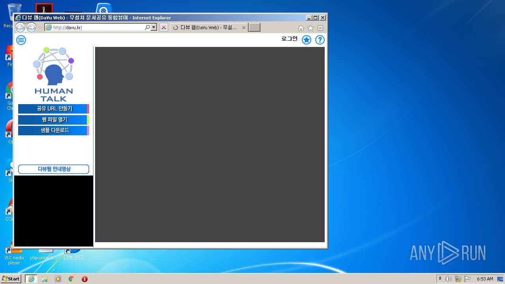Close the DaVu Web tab

pos(243,28)
